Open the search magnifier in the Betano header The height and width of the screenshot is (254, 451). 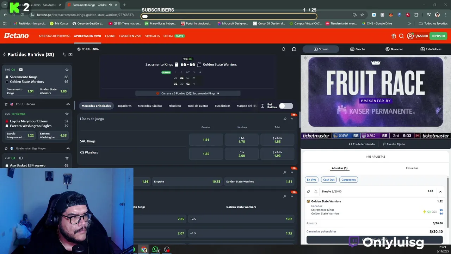click(x=401, y=36)
